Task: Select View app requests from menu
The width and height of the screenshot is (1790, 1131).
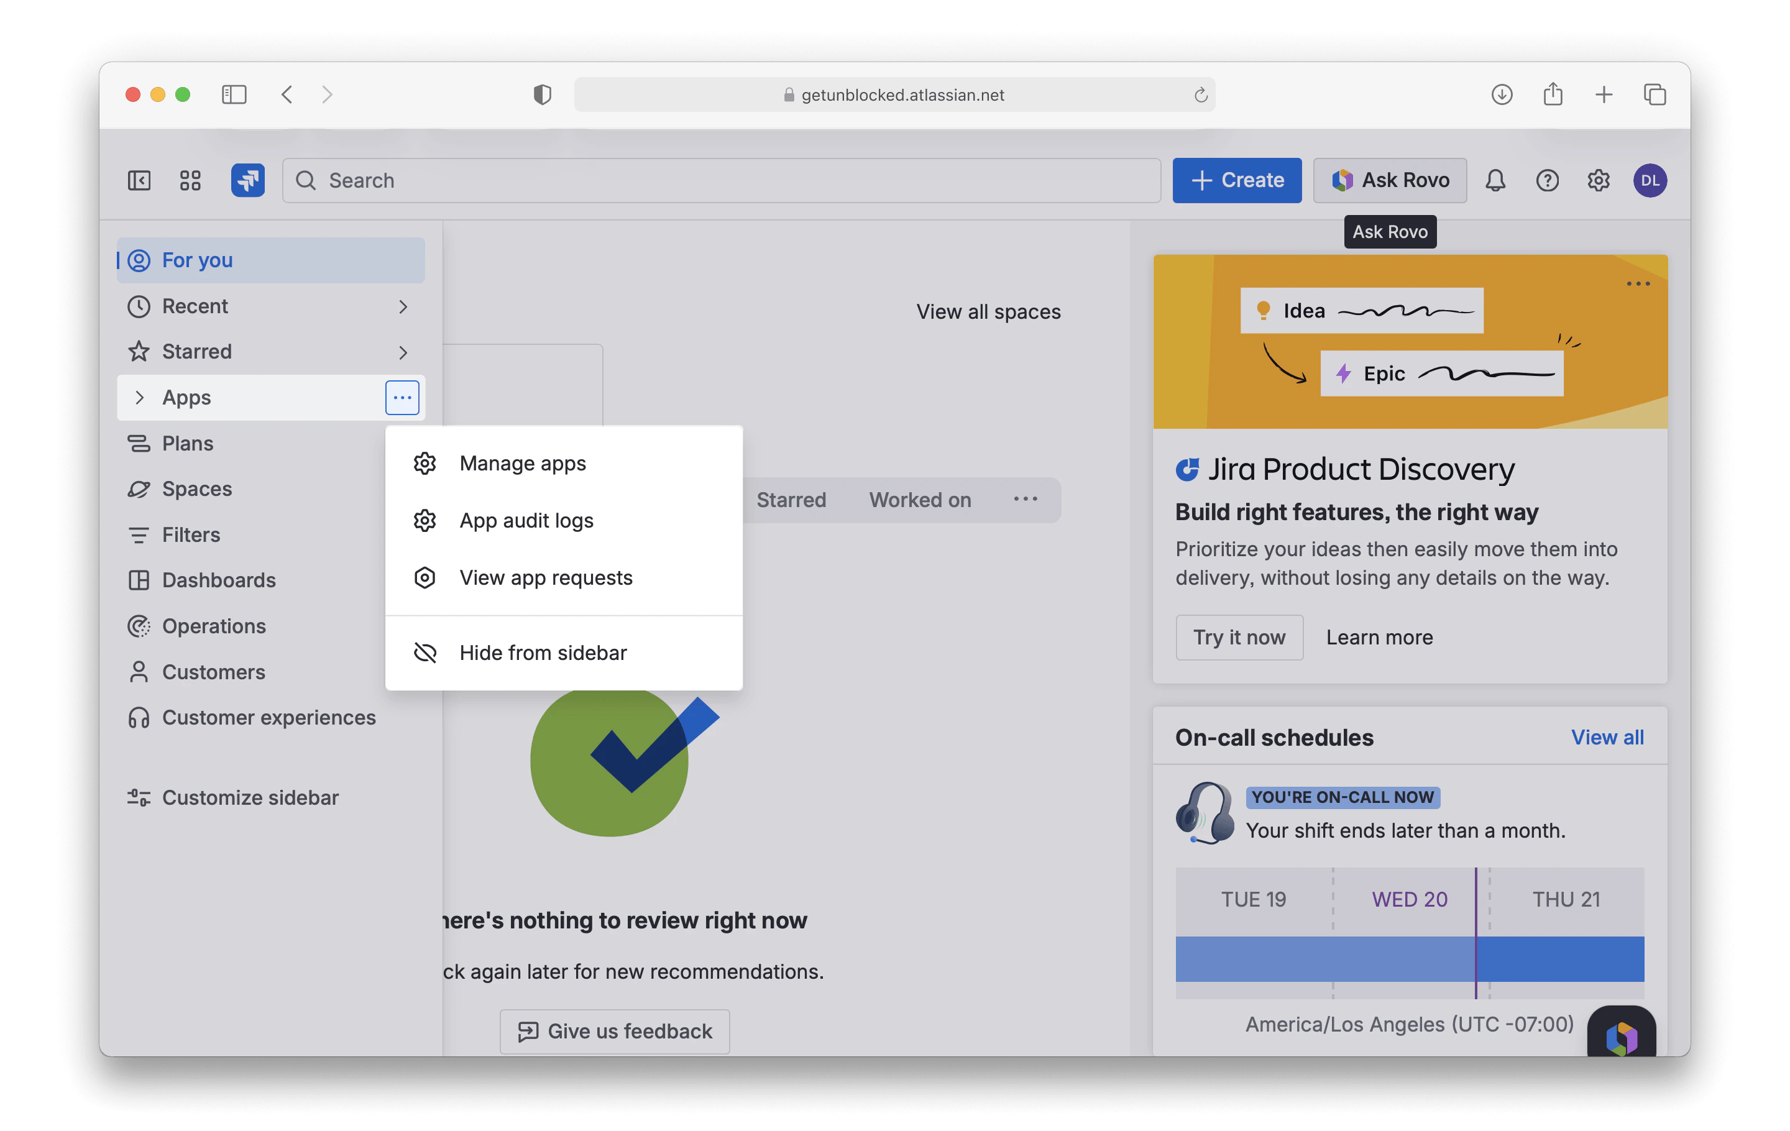Action: pos(564,577)
